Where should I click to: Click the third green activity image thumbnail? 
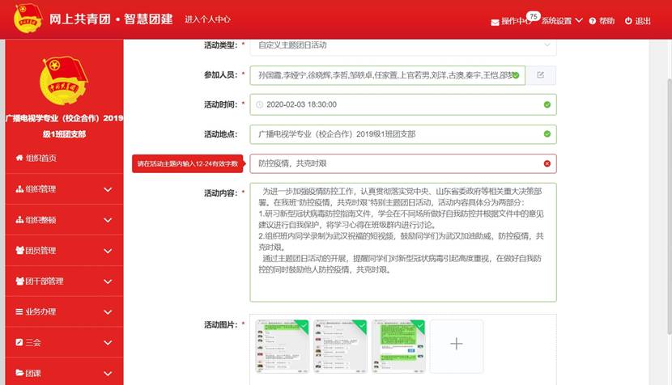click(397, 345)
